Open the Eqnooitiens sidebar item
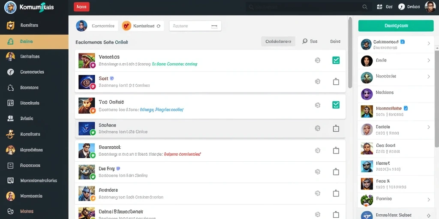Image resolution: width=439 pixels, height=219 pixels. (34, 150)
